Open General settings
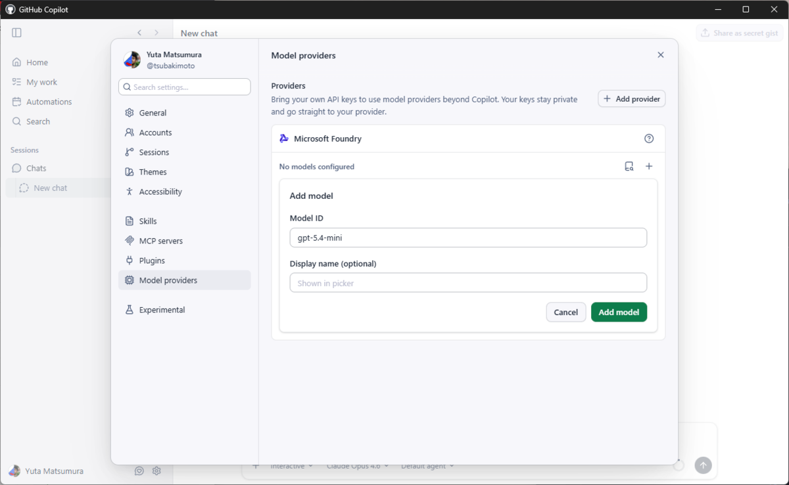 (x=185, y=113)
